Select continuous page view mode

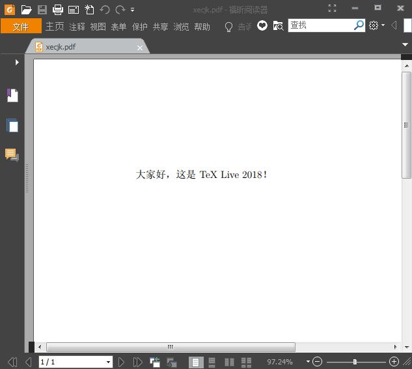212,362
